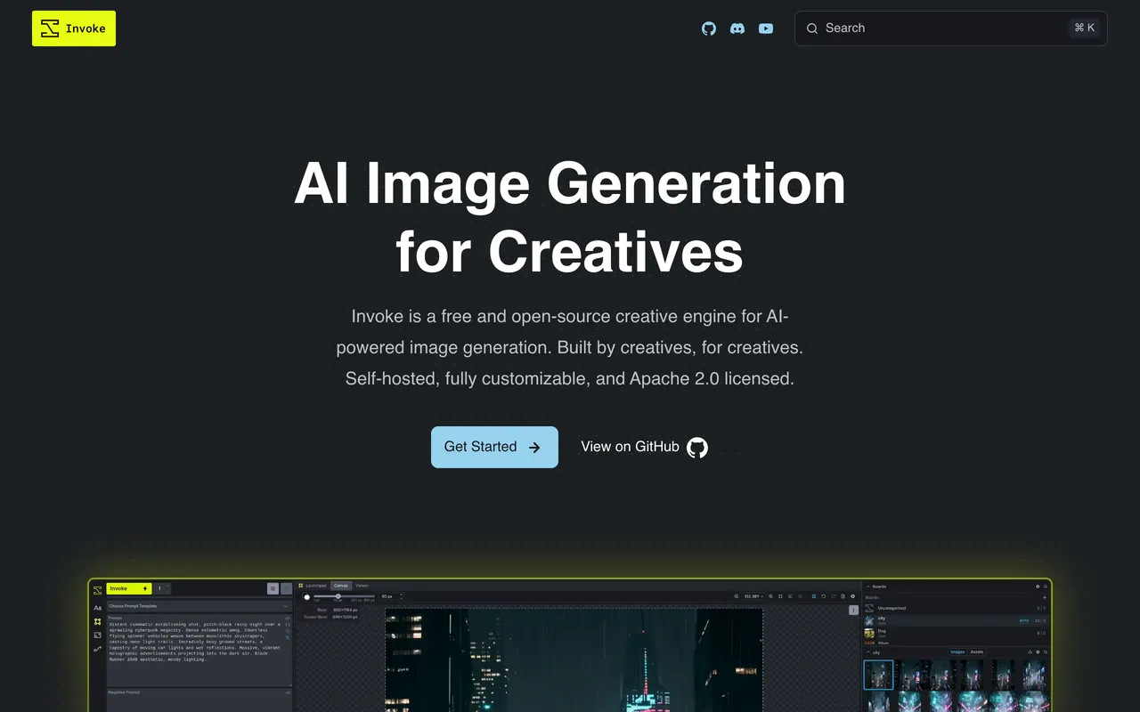Screen dimensions: 1140x712
Task: Open the Boards section settings gear
Action: [x=1038, y=587]
